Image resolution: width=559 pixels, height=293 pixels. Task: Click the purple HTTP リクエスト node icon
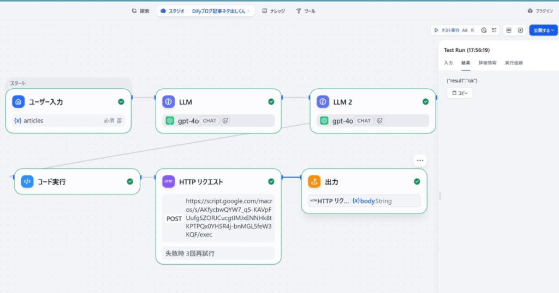click(169, 182)
